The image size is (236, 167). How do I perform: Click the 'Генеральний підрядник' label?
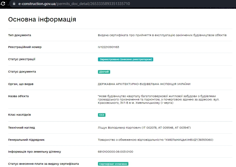pos(26,140)
